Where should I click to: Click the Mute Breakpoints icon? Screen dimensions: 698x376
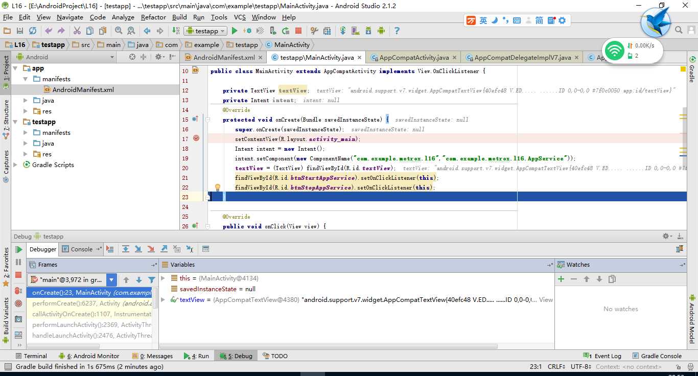[x=18, y=303]
